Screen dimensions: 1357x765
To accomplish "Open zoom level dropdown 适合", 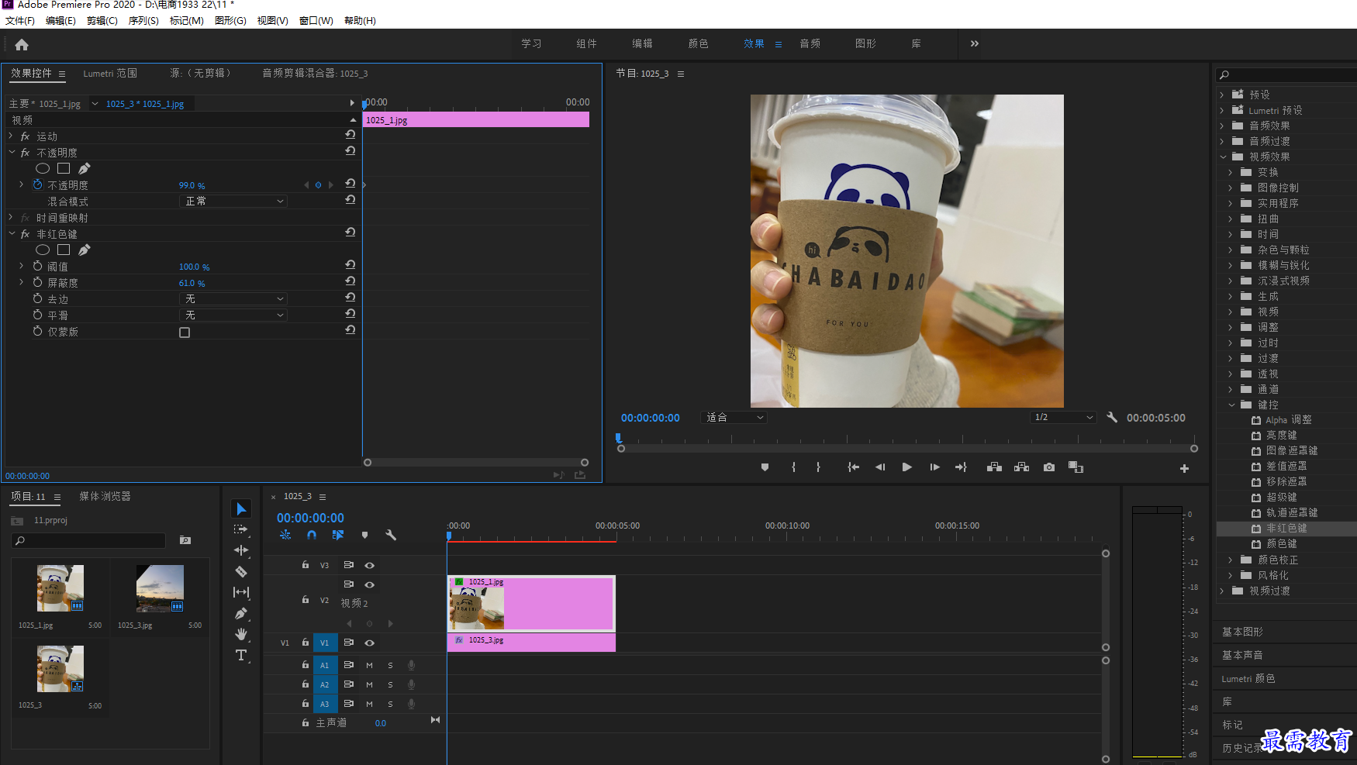I will coord(734,417).
